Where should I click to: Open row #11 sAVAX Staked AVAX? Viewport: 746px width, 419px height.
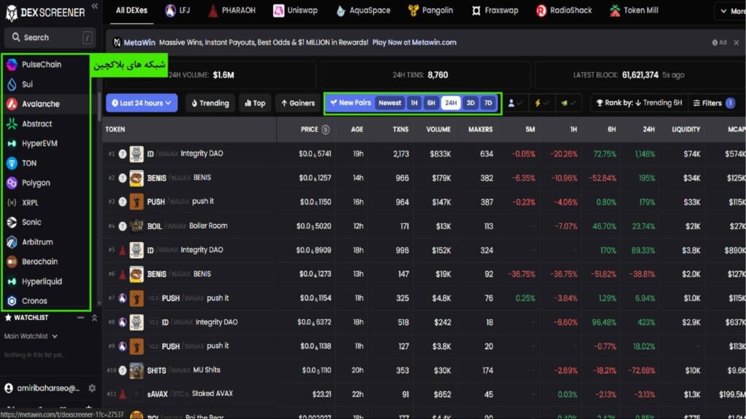click(x=424, y=394)
